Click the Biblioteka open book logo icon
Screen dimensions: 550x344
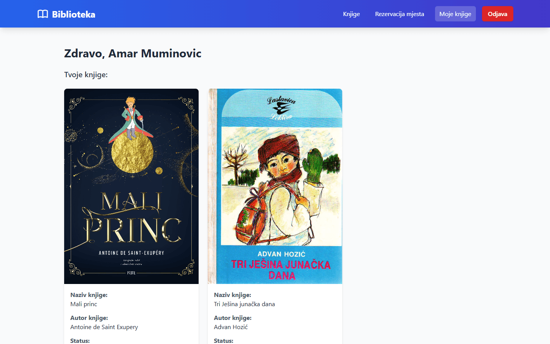point(43,14)
